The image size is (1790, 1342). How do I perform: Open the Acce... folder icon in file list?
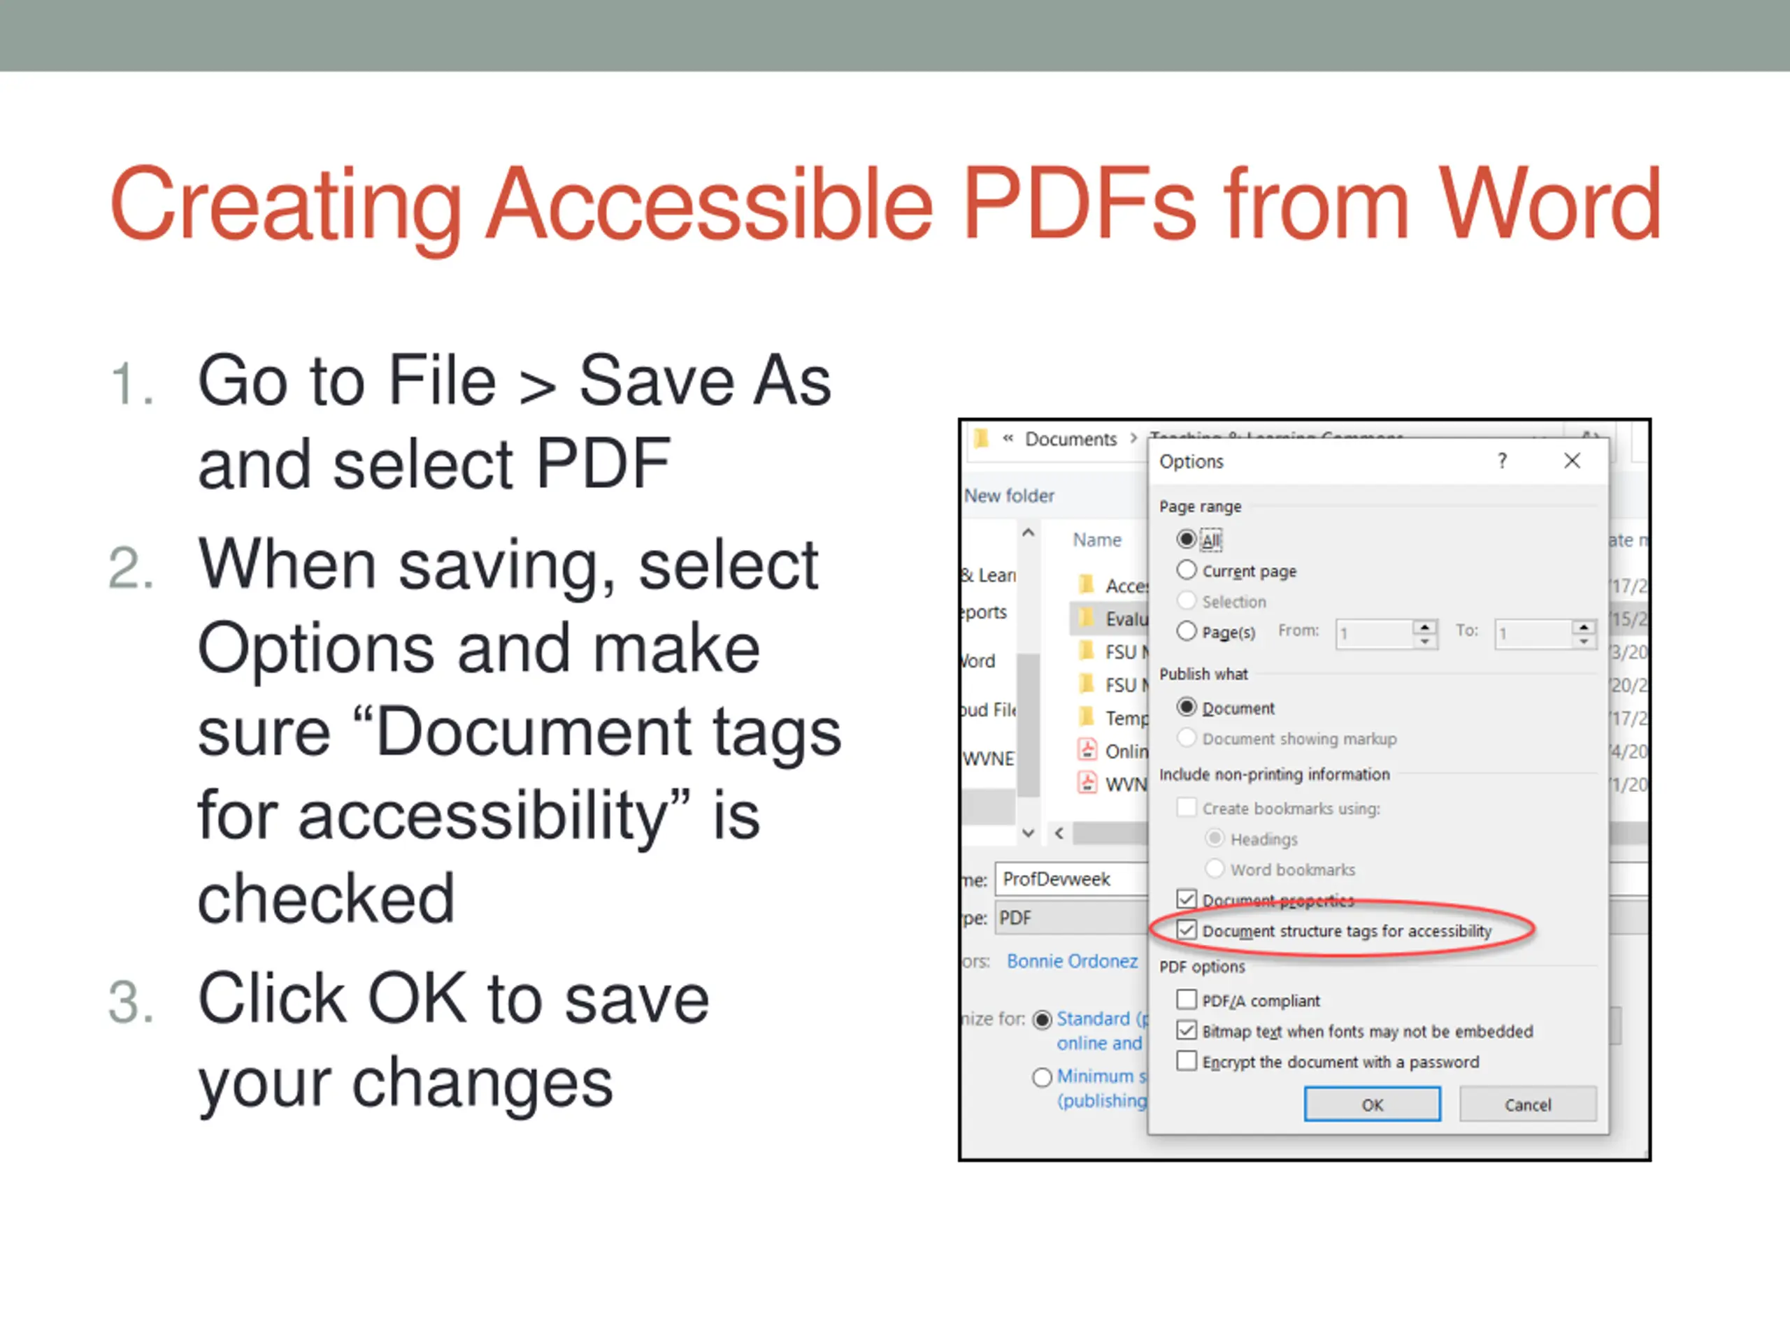[1087, 584]
